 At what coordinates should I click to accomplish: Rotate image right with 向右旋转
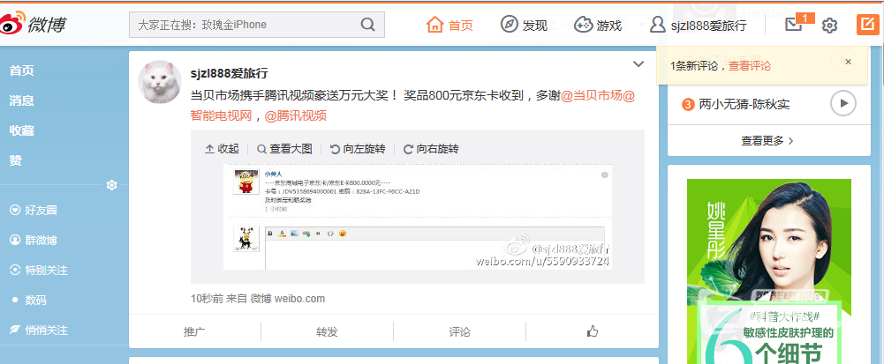coord(431,149)
